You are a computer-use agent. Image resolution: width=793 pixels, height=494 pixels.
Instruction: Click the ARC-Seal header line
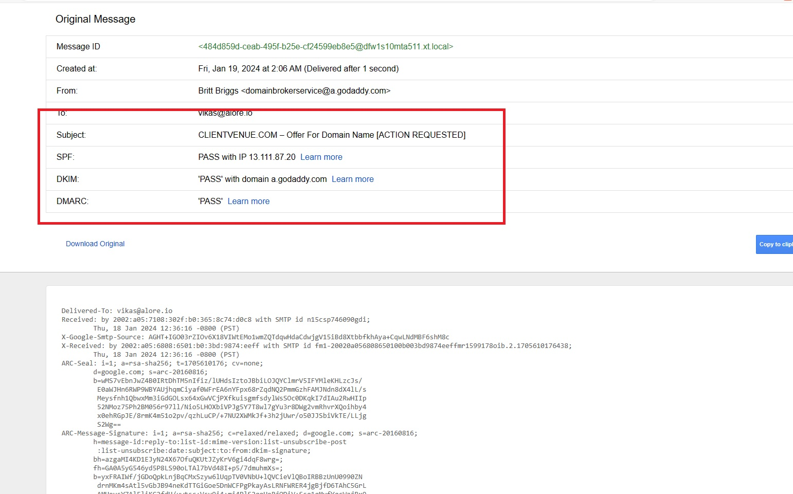pos(162,363)
